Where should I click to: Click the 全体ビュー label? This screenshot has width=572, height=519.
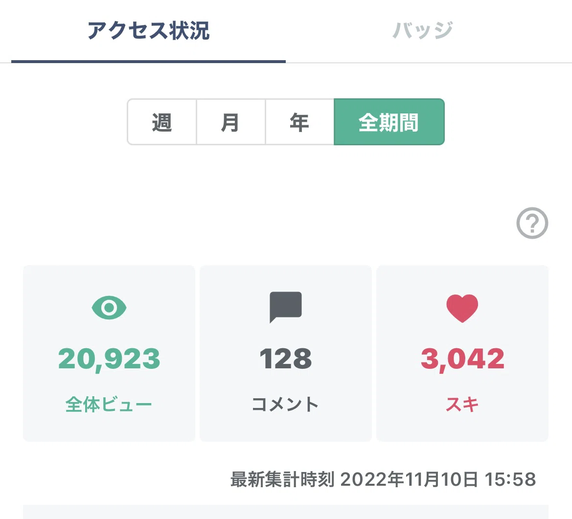pos(109,405)
